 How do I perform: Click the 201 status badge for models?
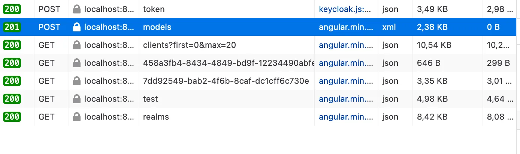(12, 27)
